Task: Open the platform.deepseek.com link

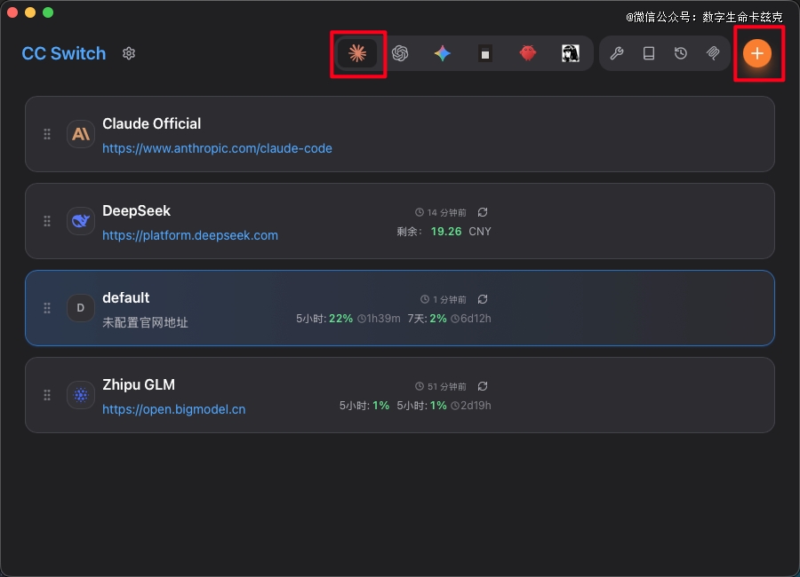Action: pyautogui.click(x=190, y=235)
